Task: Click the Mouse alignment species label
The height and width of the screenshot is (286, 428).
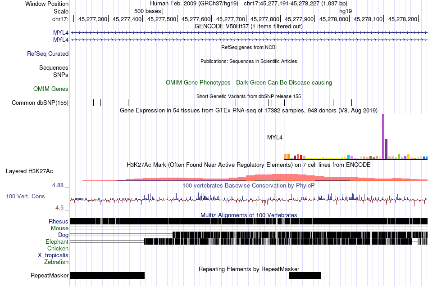Action: (59, 228)
